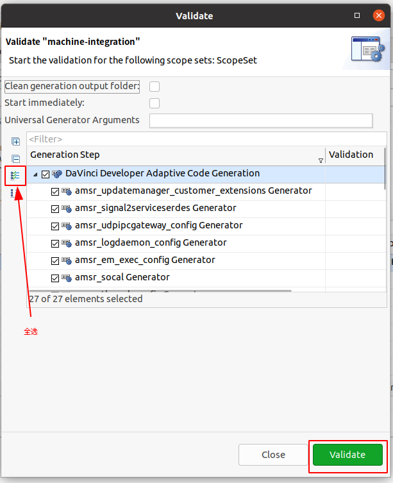Click the Expand All tree icon

click(16, 141)
